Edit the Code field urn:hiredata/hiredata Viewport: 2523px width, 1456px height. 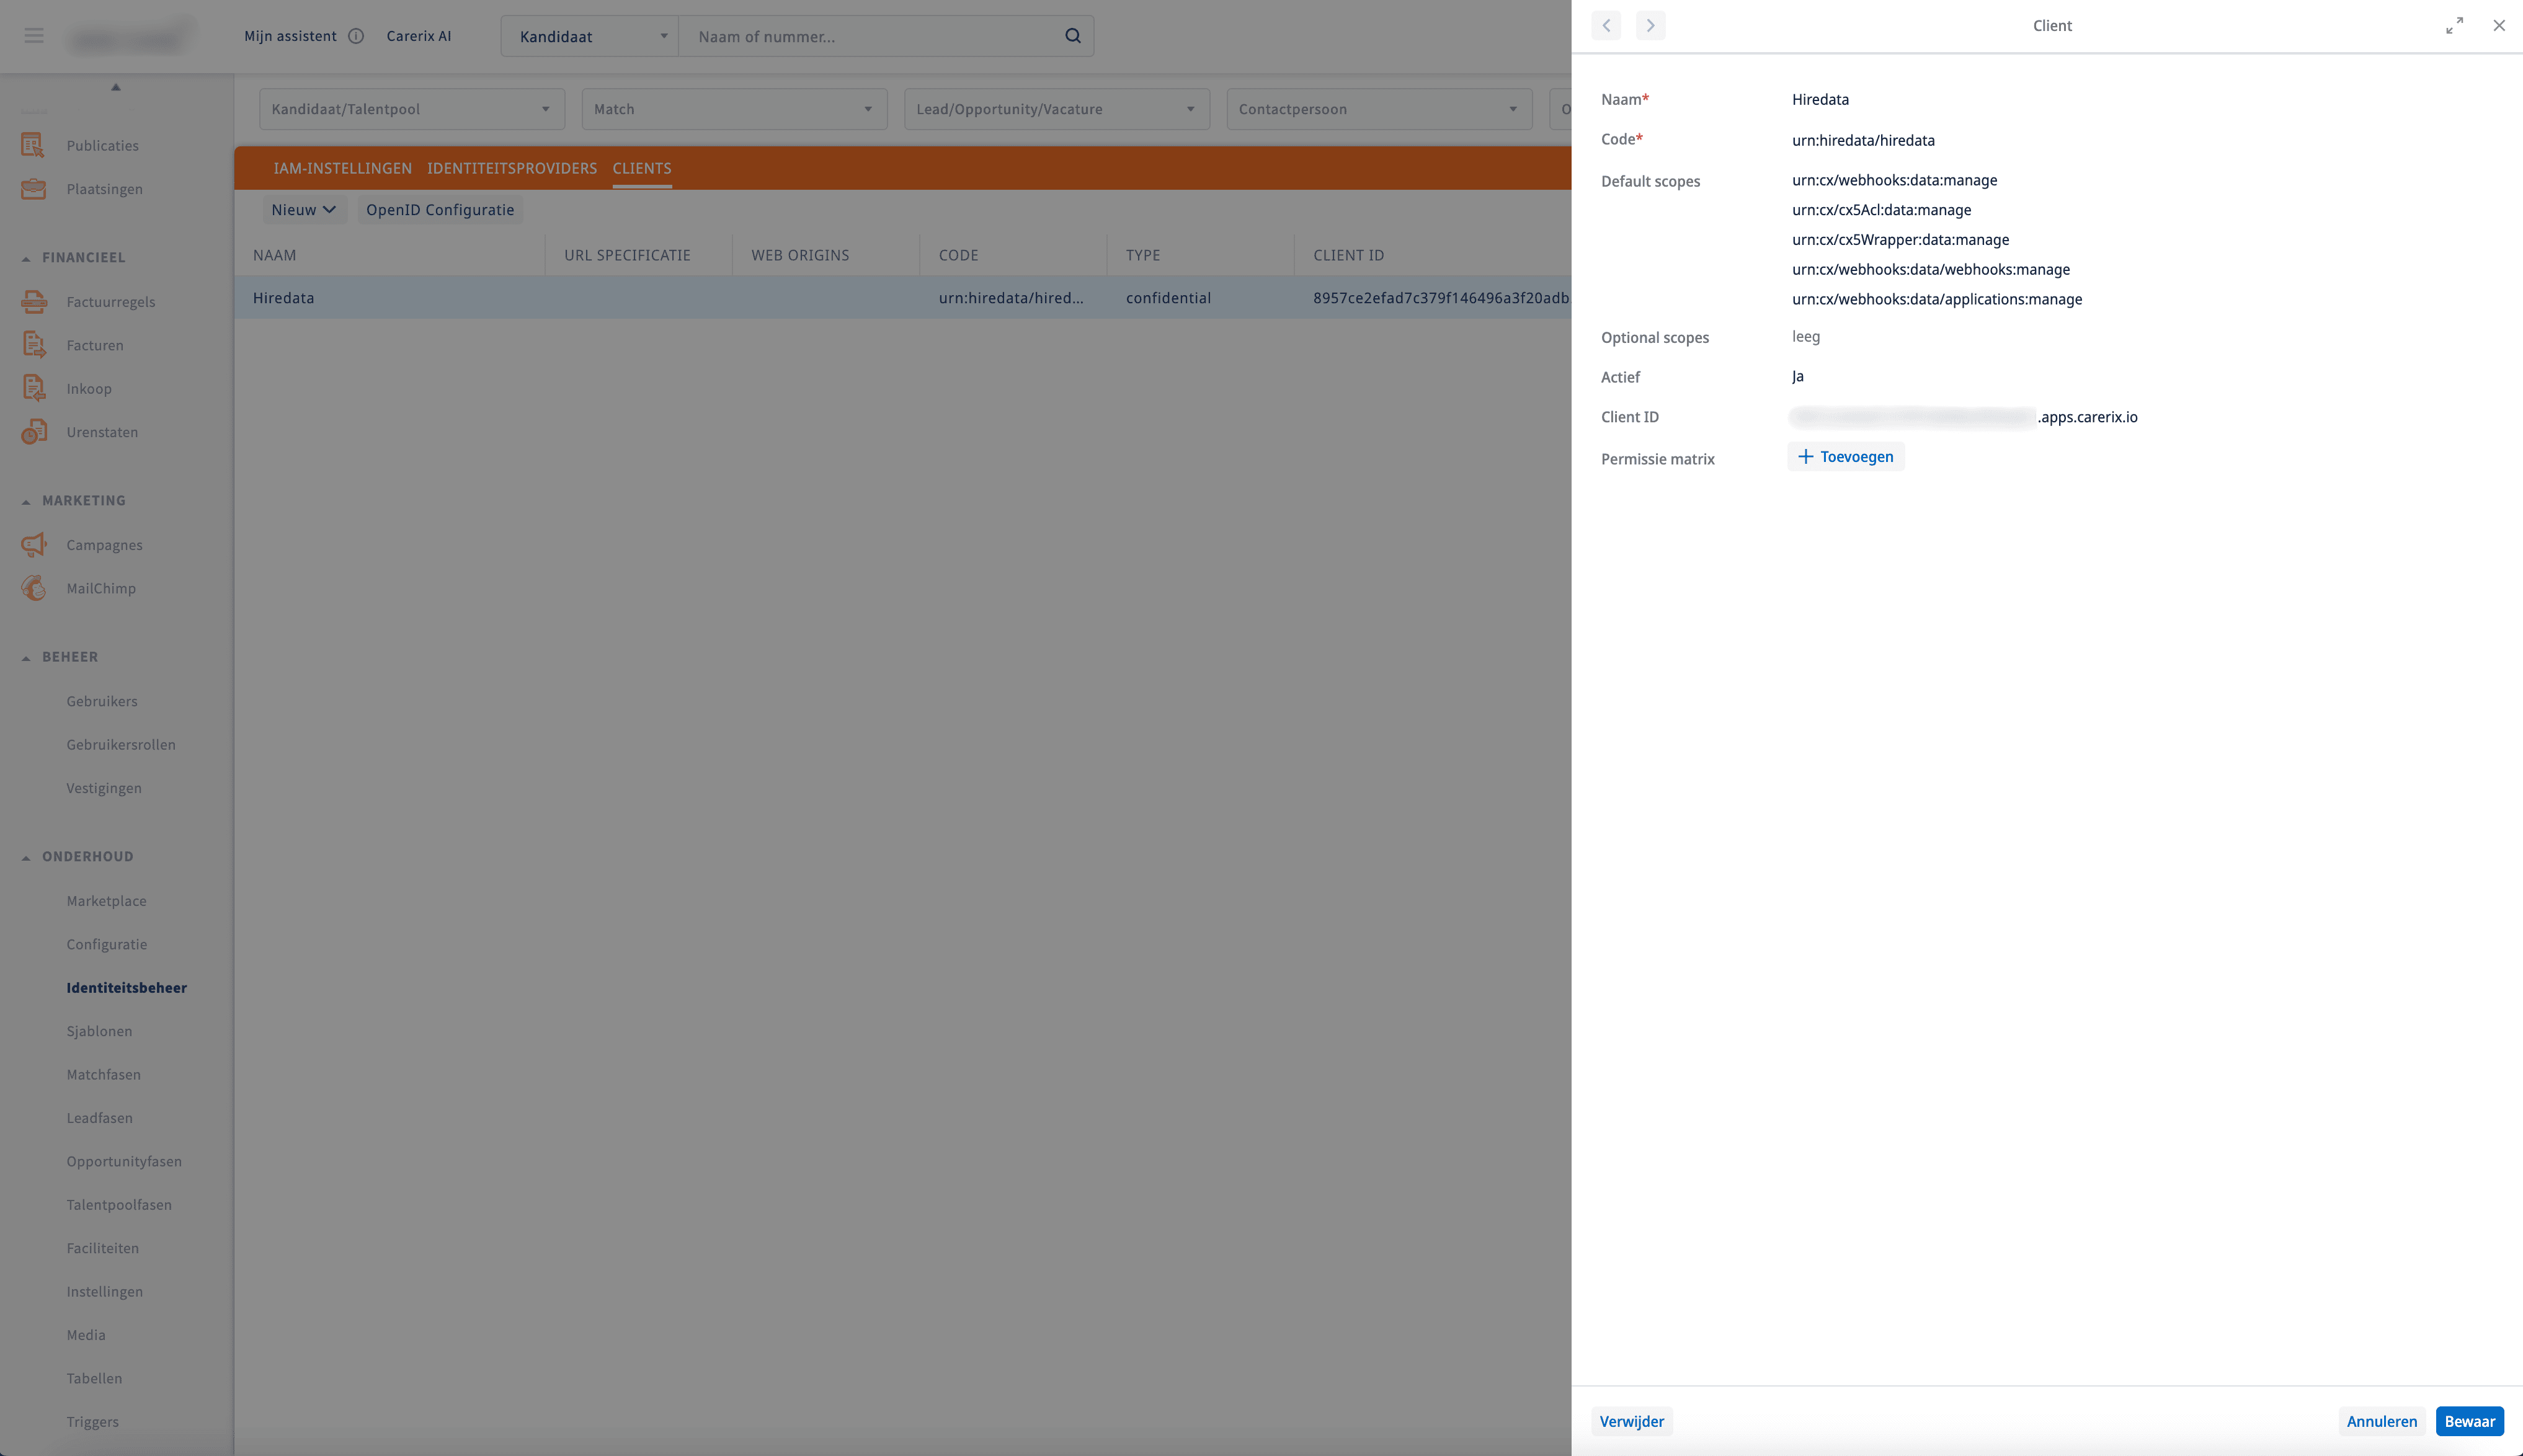pyautogui.click(x=1863, y=140)
